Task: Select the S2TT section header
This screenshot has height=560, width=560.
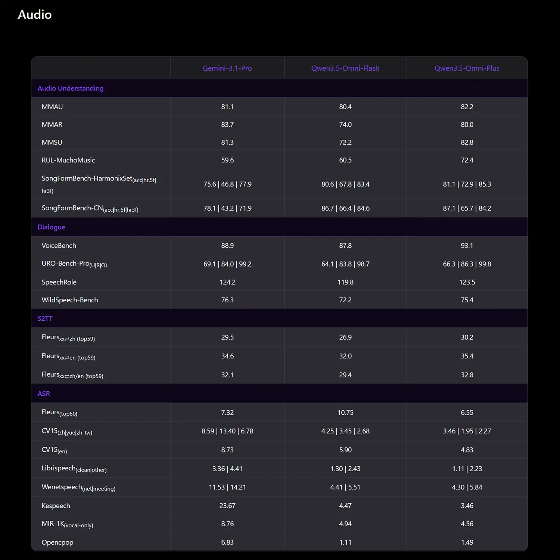Action: click(45, 318)
